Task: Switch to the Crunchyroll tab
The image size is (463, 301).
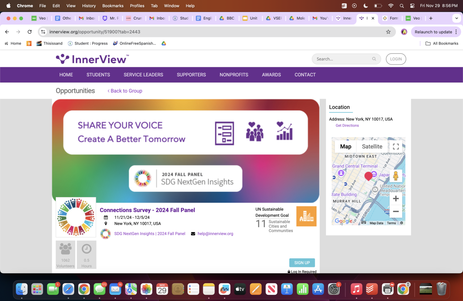Action: (x=134, y=18)
